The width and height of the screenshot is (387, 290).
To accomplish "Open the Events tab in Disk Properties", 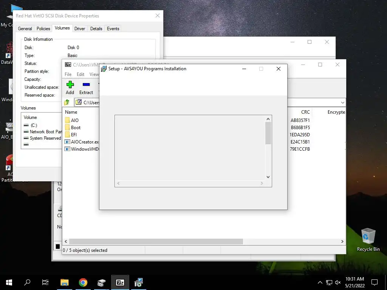I will (113, 29).
